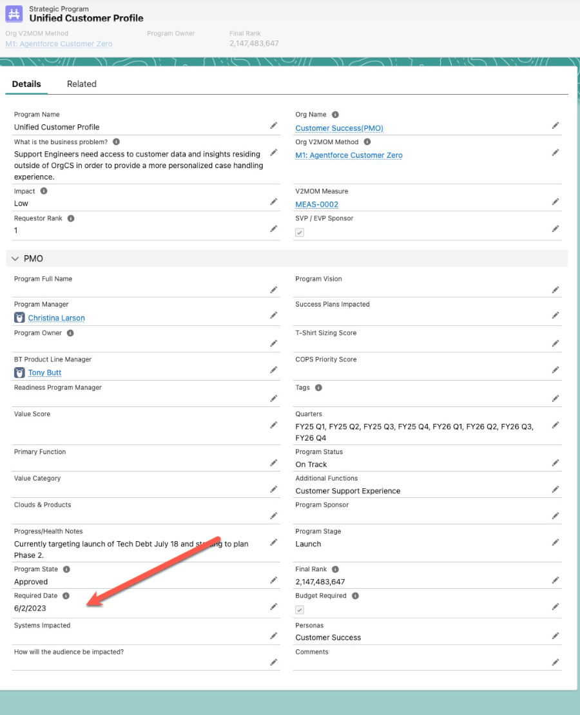Edit Personas field pencil icon
580x715 pixels.
(x=556, y=636)
